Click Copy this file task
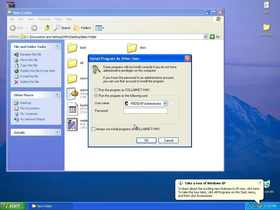 pyautogui.click(x=28, y=65)
